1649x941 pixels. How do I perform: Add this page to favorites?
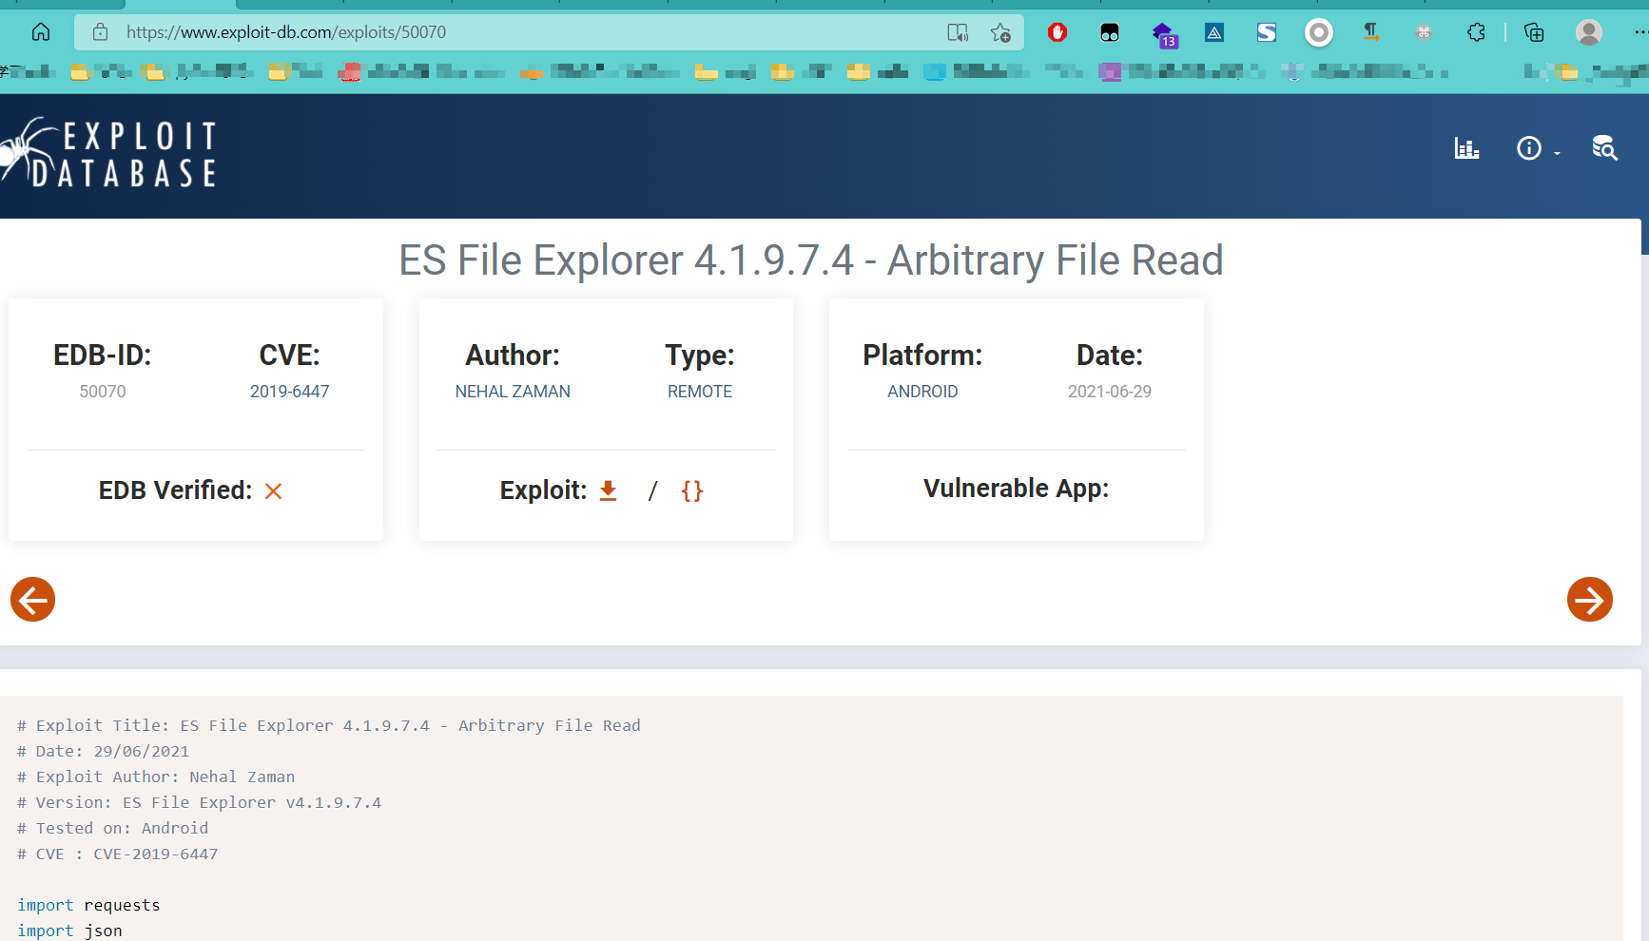(1000, 33)
